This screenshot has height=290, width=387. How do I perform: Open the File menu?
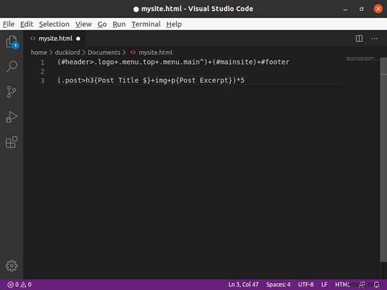tap(9, 24)
